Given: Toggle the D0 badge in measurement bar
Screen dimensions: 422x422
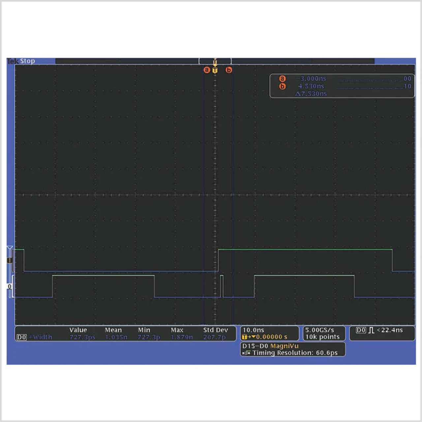Looking at the screenshot, I should [21, 337].
